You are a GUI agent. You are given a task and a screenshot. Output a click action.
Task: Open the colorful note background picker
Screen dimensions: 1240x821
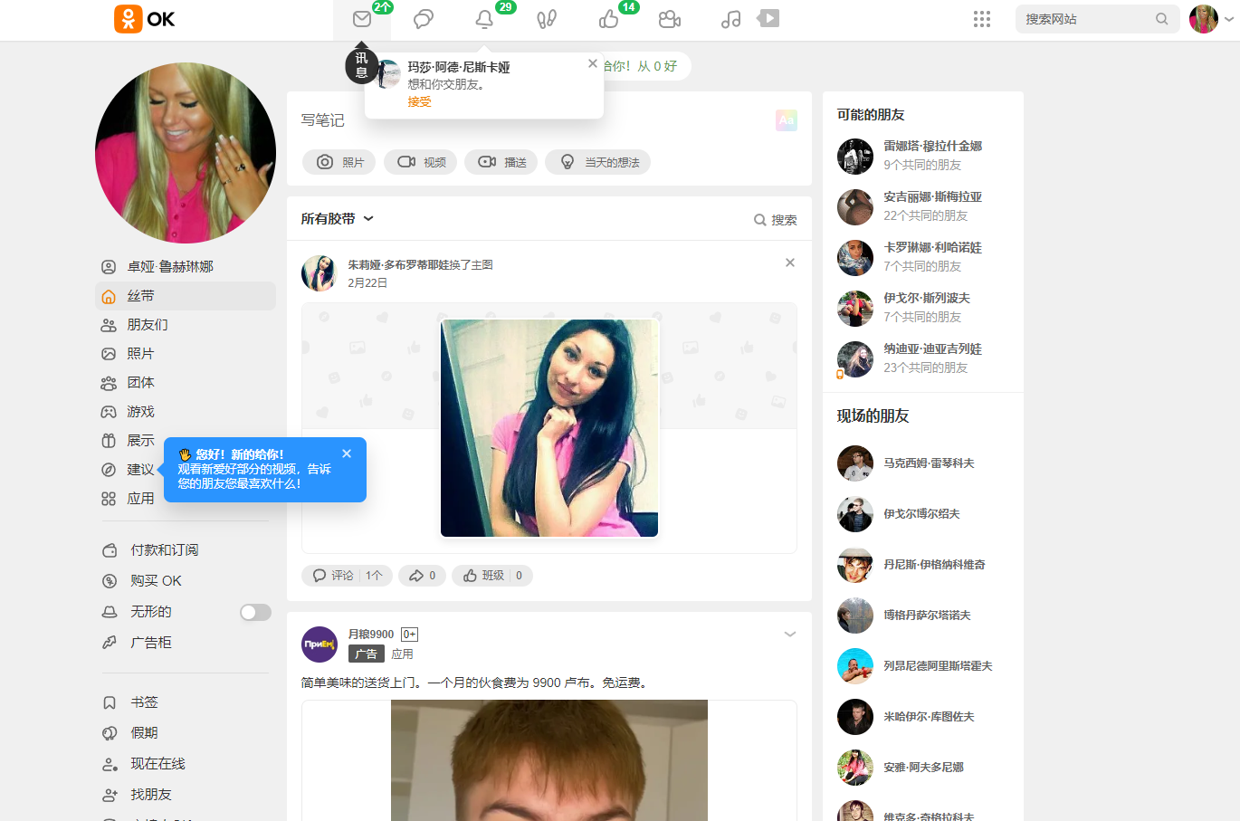coord(786,120)
